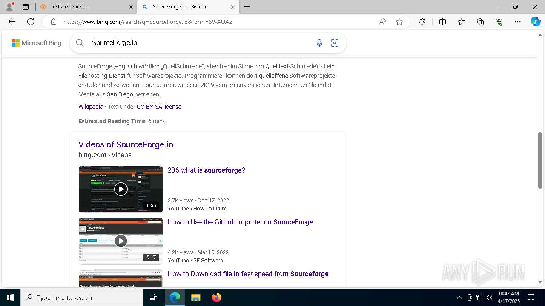The width and height of the screenshot is (545, 306).
Task: Open the 'Filehosting-Dienst' link
Action: [x=102, y=76]
